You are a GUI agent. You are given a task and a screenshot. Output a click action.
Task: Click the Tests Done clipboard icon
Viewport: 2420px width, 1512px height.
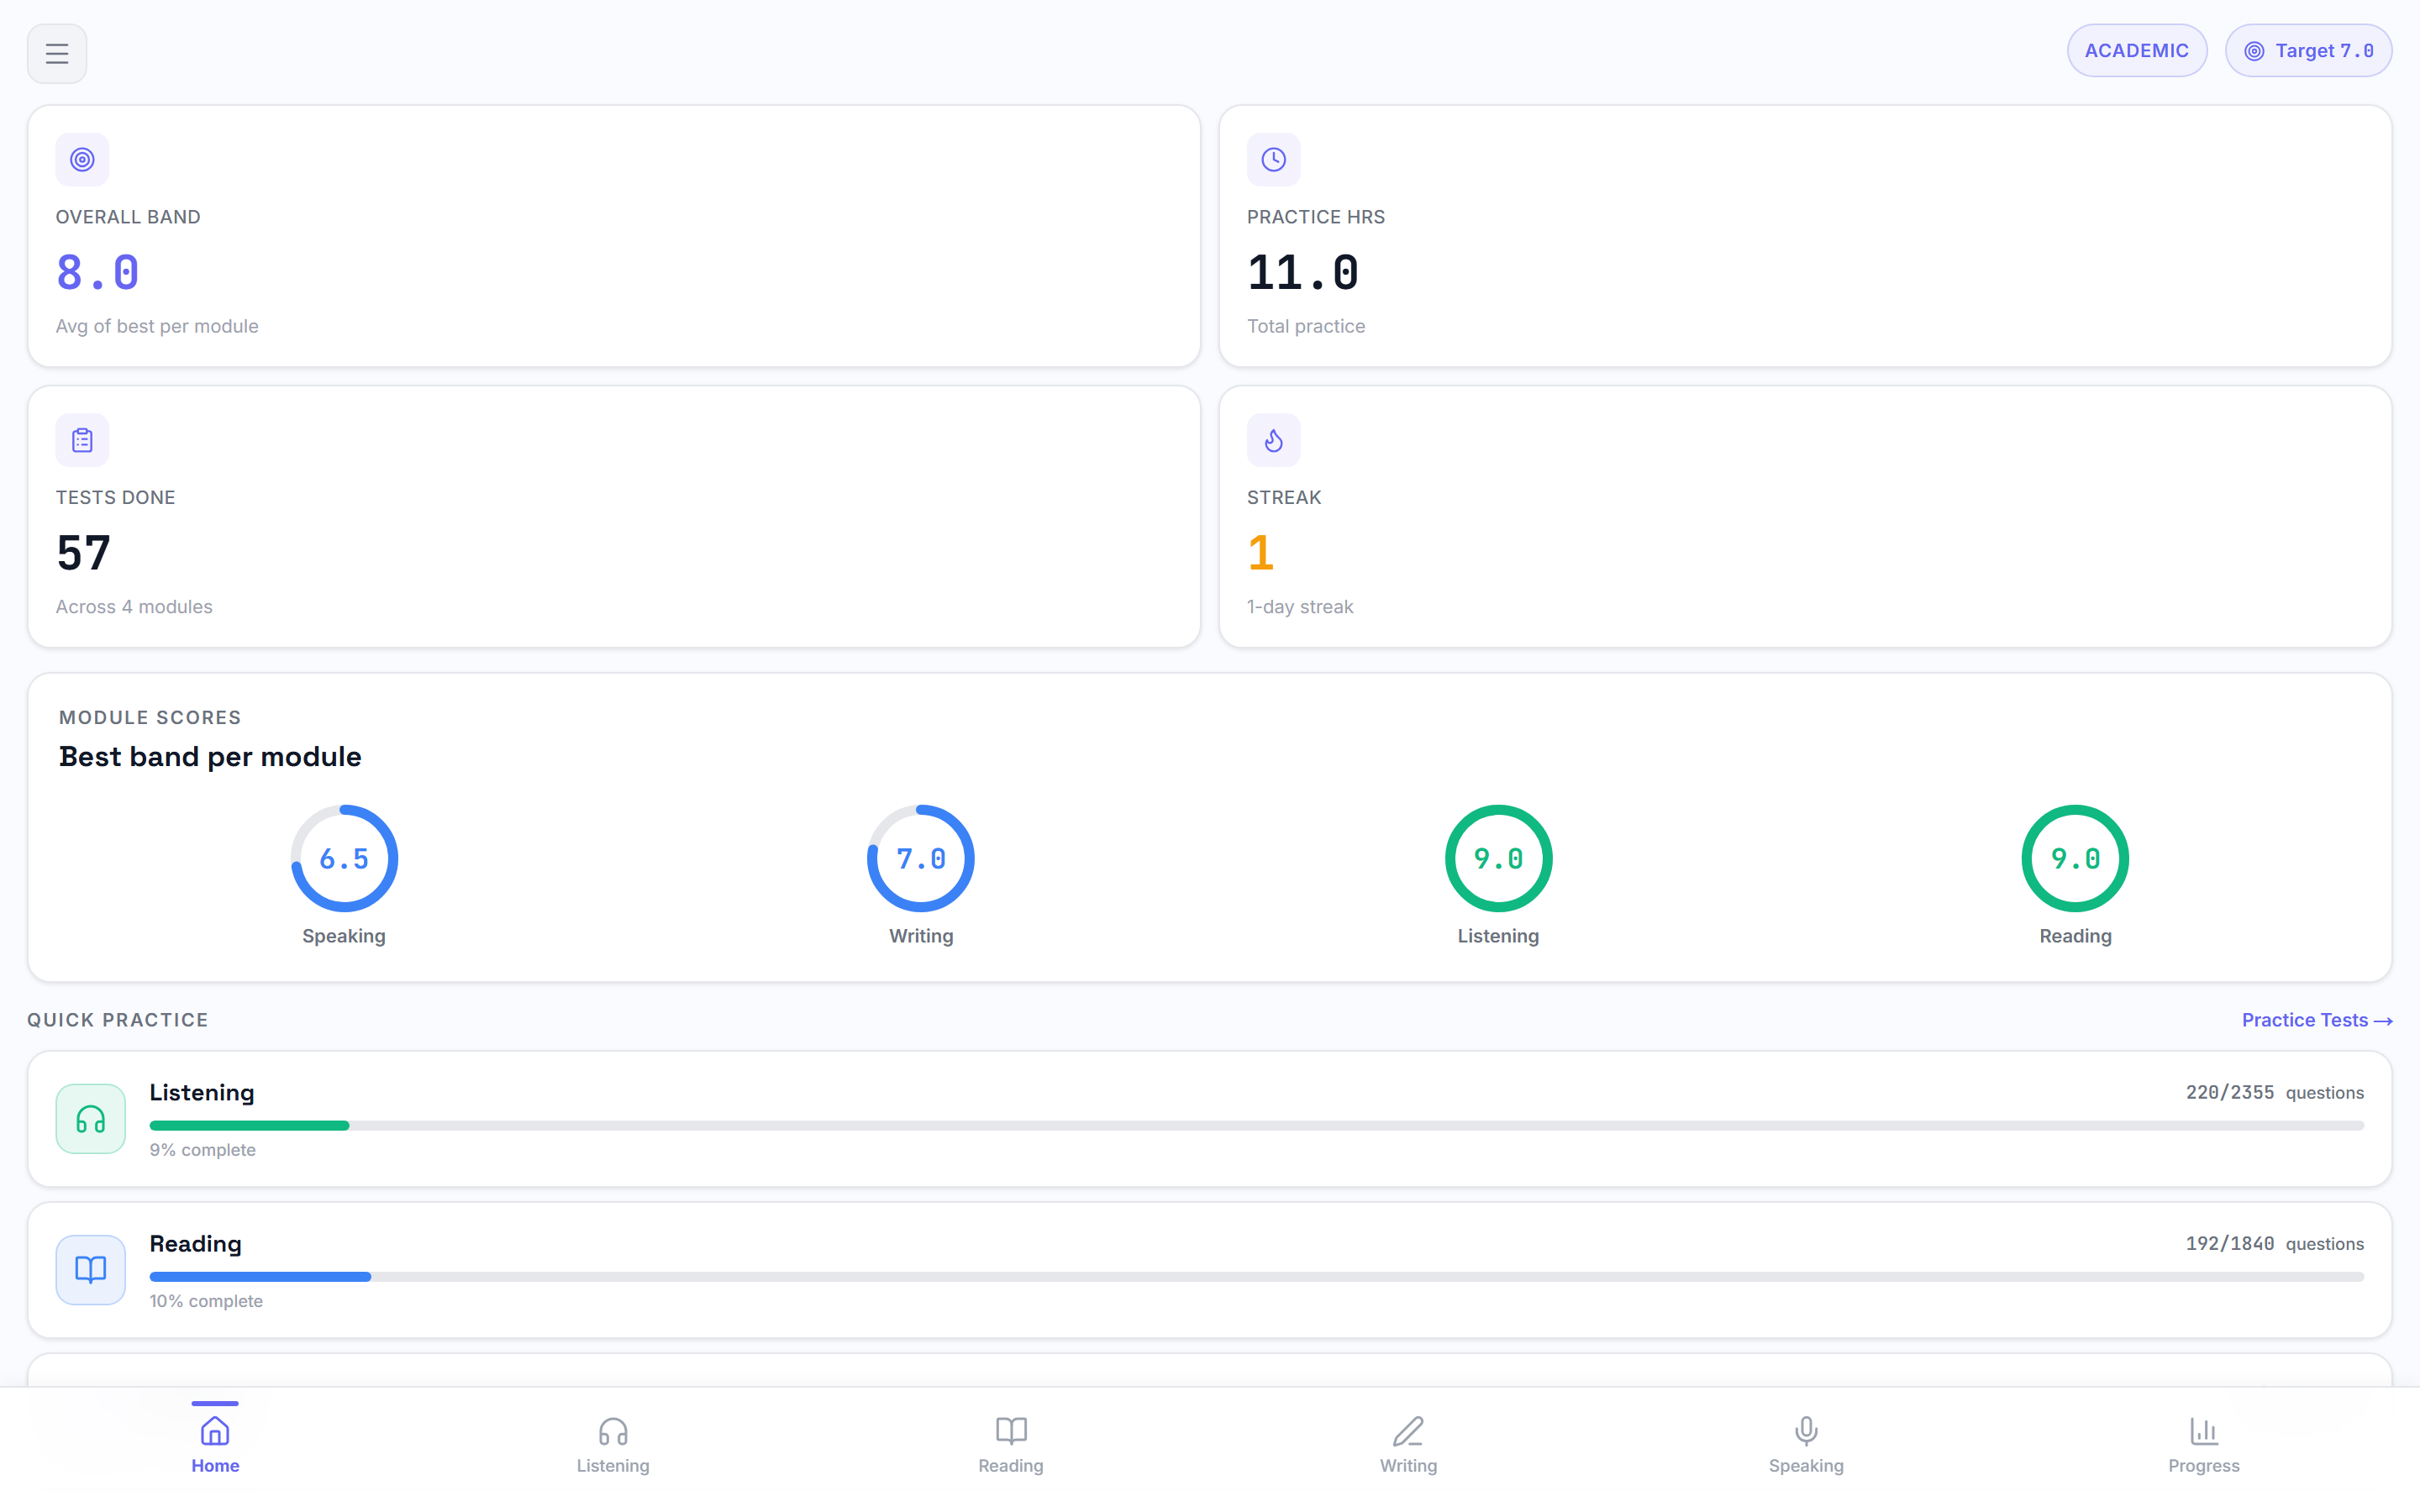[x=82, y=440]
